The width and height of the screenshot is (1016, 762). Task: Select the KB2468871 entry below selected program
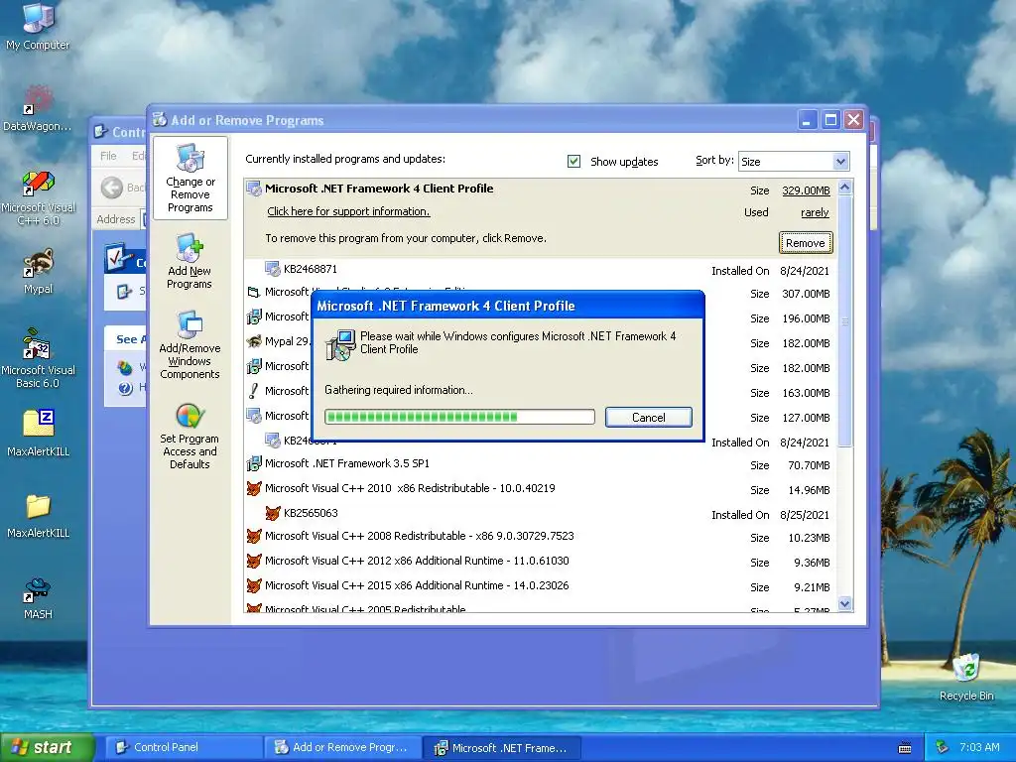539,270
